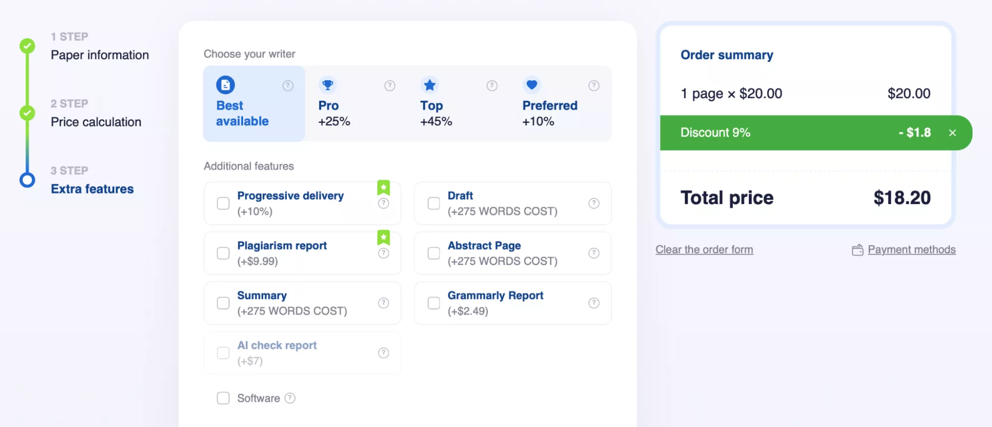Screen dimensions: 992x427
Task: Check the Summary feature box
Action: tap(223, 303)
